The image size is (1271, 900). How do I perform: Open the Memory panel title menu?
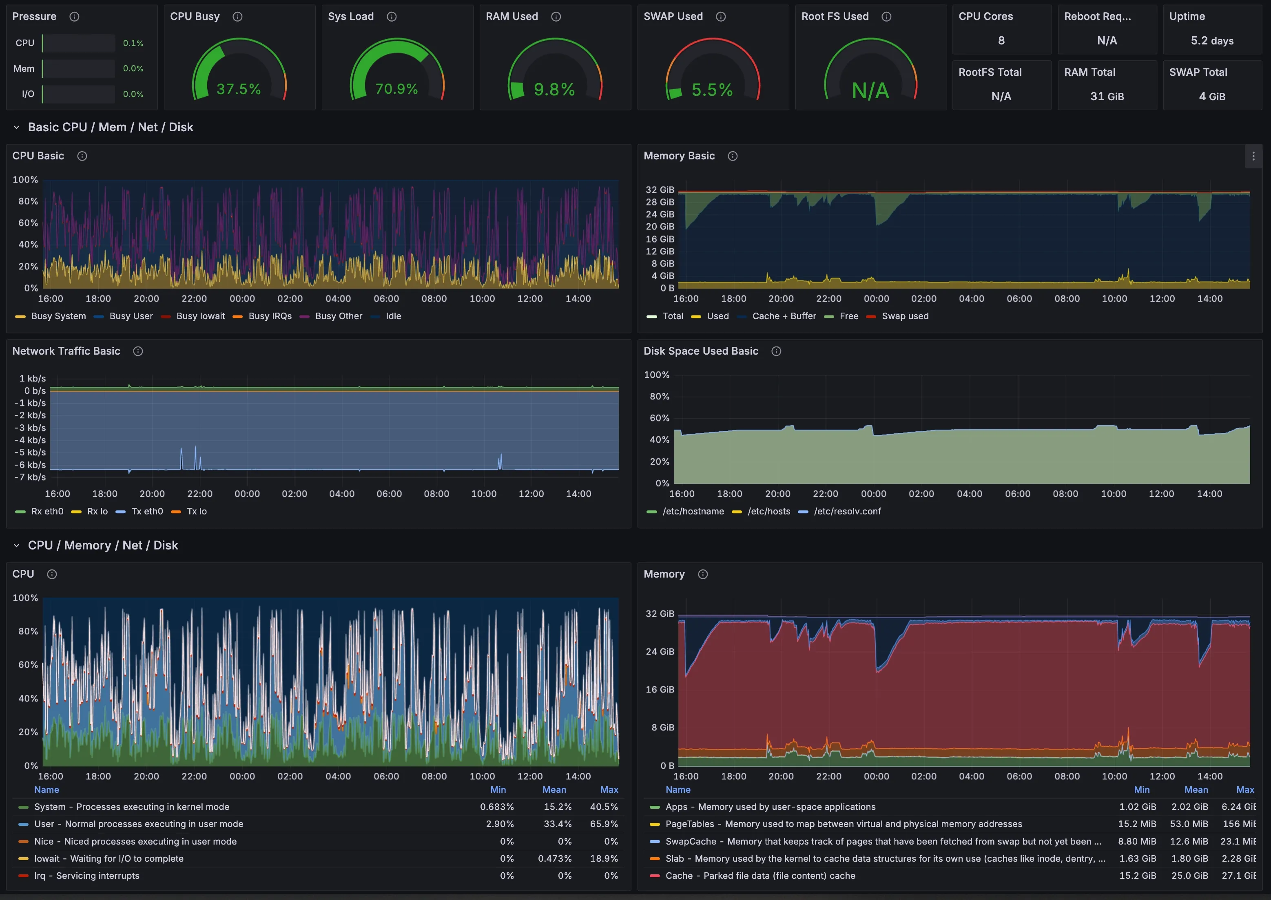click(664, 574)
